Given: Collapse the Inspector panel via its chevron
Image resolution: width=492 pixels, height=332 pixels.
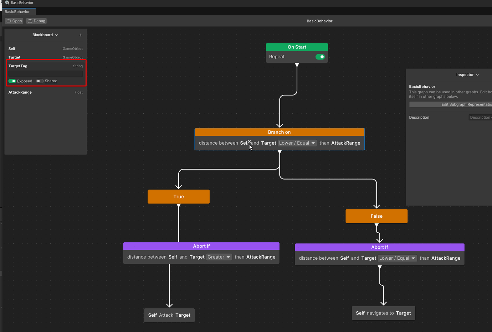Looking at the screenshot, I should (478, 75).
